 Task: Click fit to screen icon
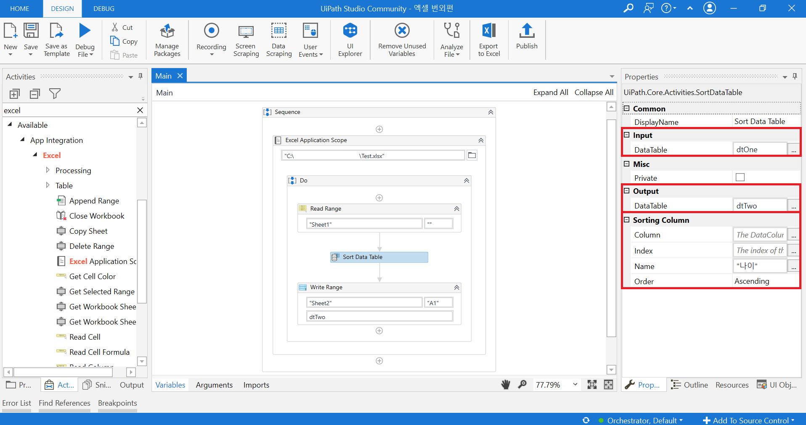592,385
